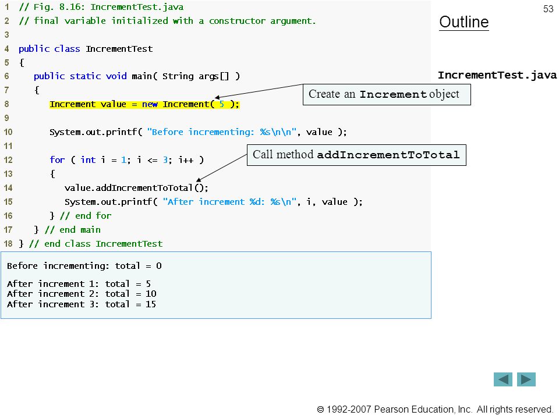This screenshot has height=419, width=559.
Task: Click the 'Call method addIncrementToTotal' callout
Action: click(x=356, y=155)
